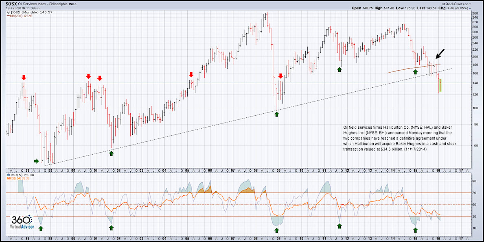Screen dimensions: 484x242
Task: Click the orange RSI(14) legend icon
Action: pyautogui.click(x=8, y=178)
